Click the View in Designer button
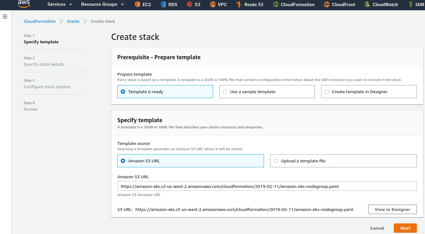425x234 pixels. tap(392, 209)
